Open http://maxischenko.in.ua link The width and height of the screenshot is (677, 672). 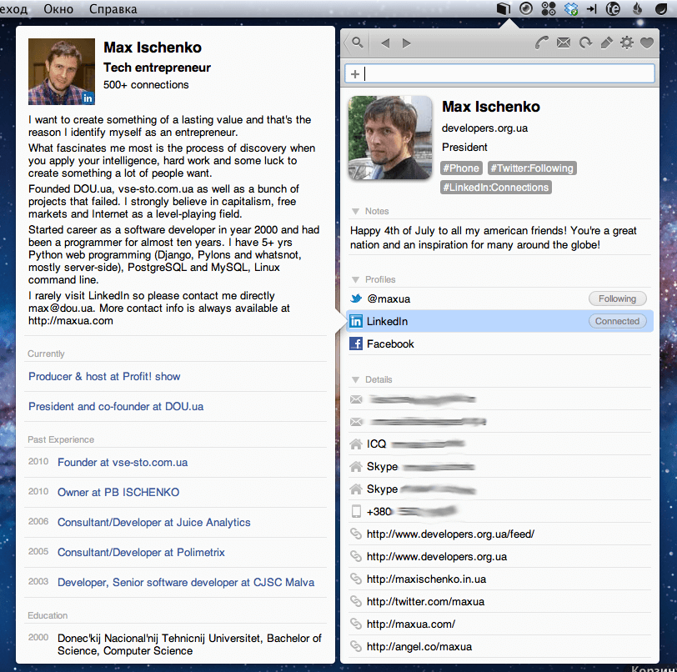[426, 579]
